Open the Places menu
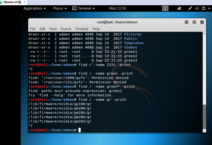Image resolution: width=212 pixels, height=145 pixels. (60, 8)
